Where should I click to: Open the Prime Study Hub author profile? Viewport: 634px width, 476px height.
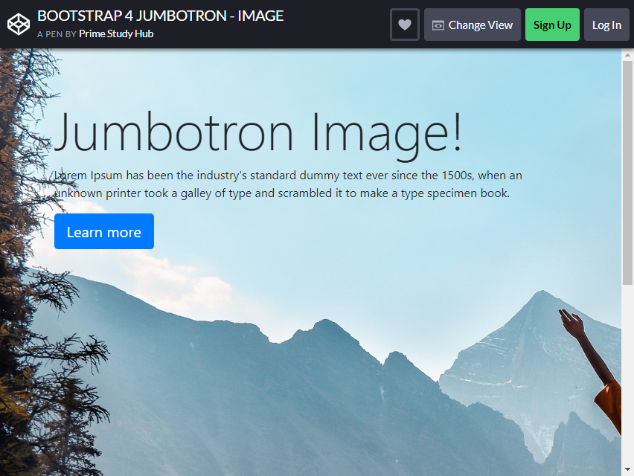click(116, 34)
